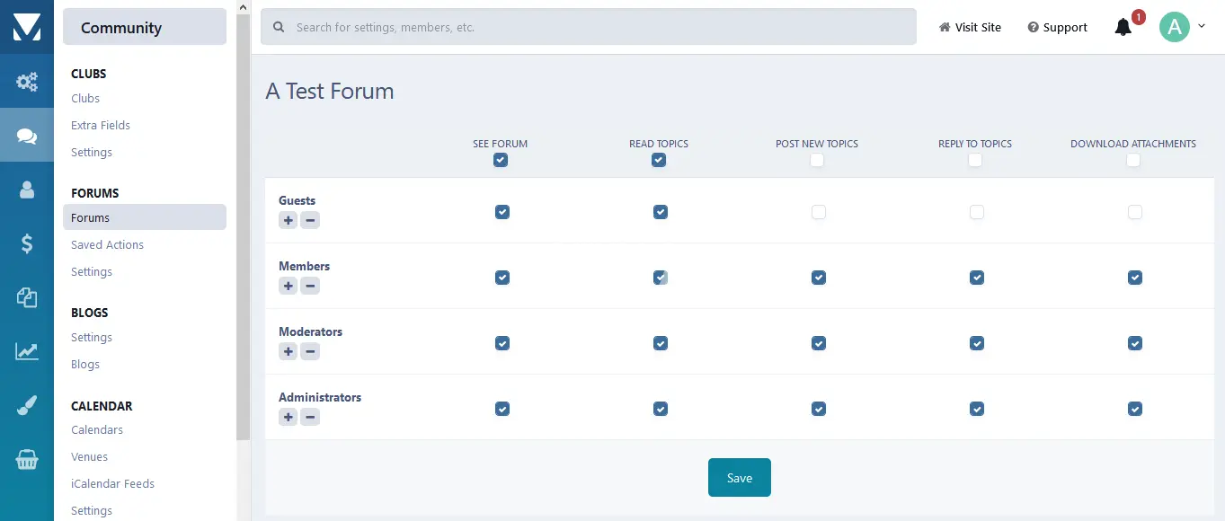Open the Marketplace basket icon
Image resolution: width=1225 pixels, height=521 pixels.
click(x=27, y=460)
